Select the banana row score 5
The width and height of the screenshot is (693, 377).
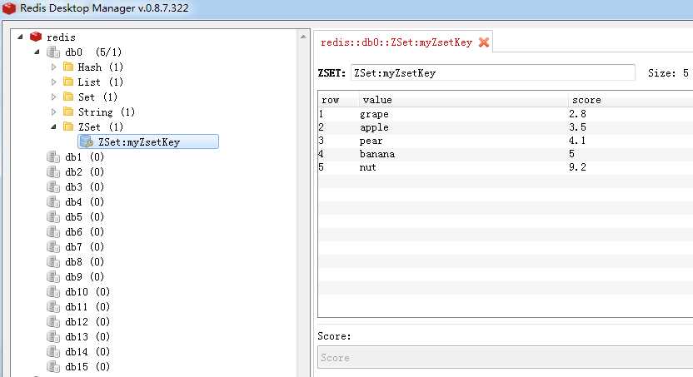click(571, 154)
